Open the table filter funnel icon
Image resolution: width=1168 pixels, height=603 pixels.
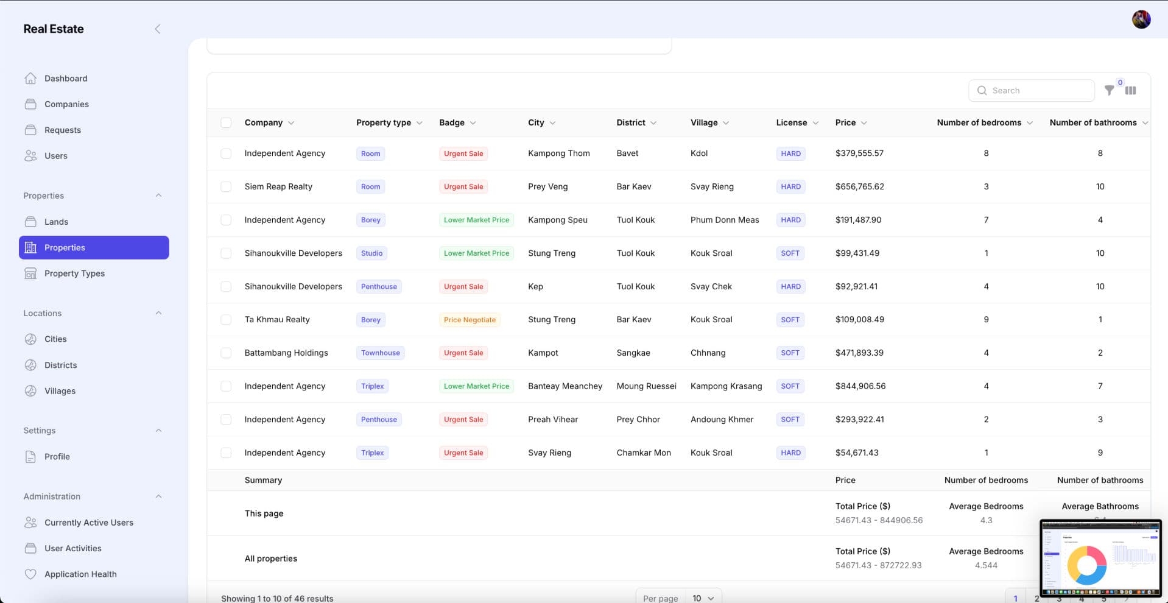(x=1110, y=90)
